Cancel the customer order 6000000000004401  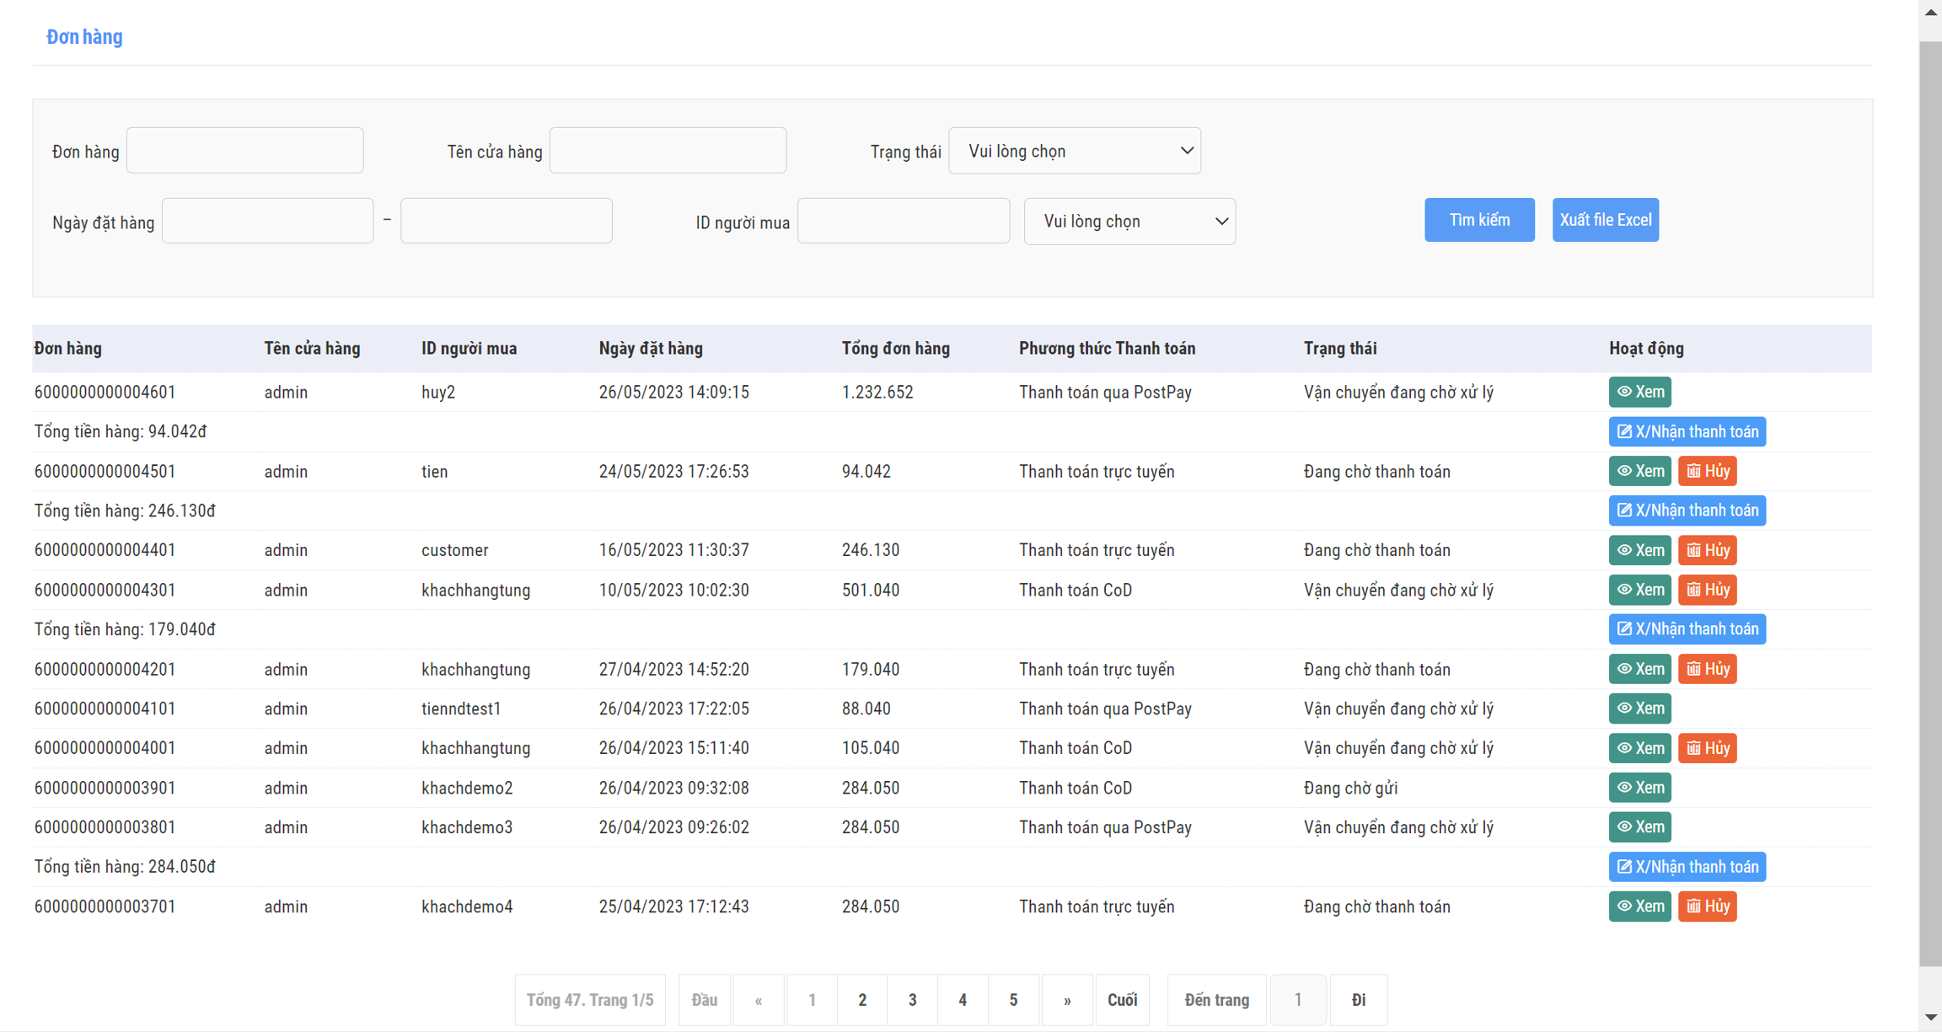pos(1707,550)
